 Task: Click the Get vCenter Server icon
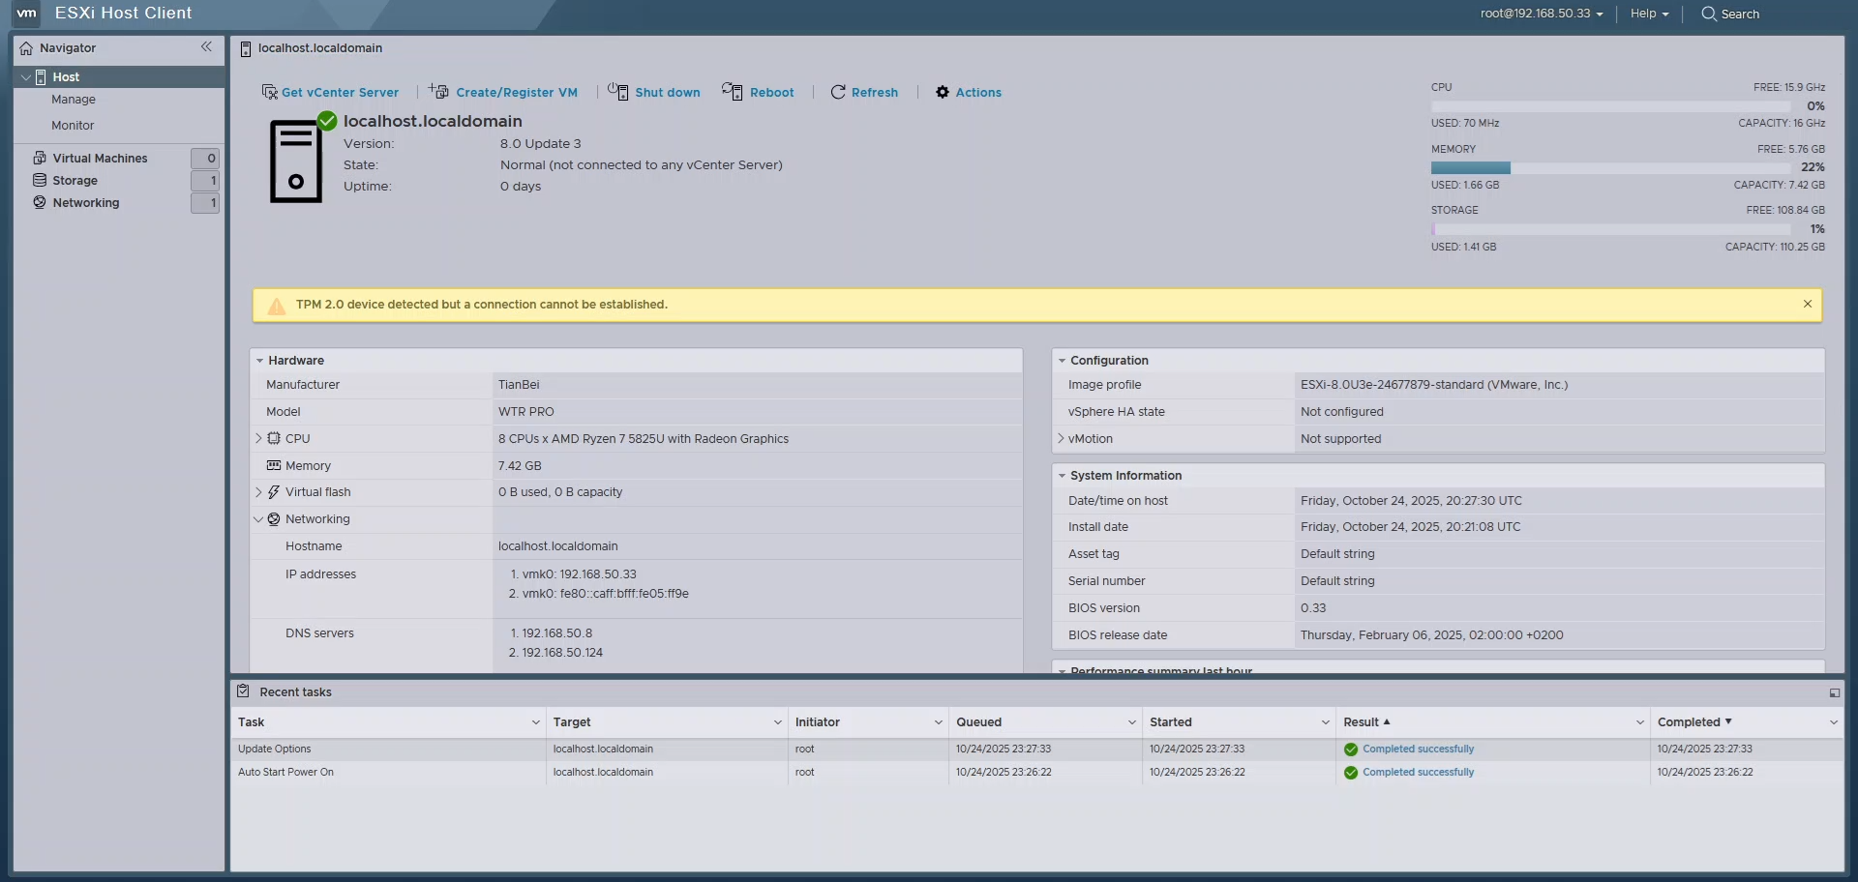pos(269,92)
